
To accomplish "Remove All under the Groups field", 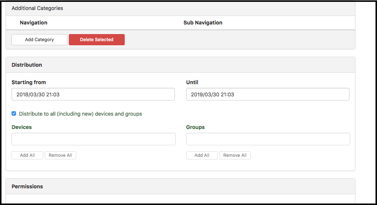I will (x=235, y=155).
